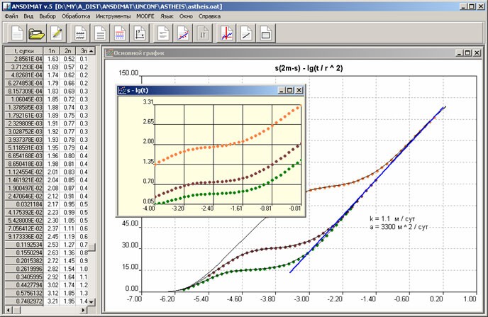Click the edit document pencil icon

(56, 33)
